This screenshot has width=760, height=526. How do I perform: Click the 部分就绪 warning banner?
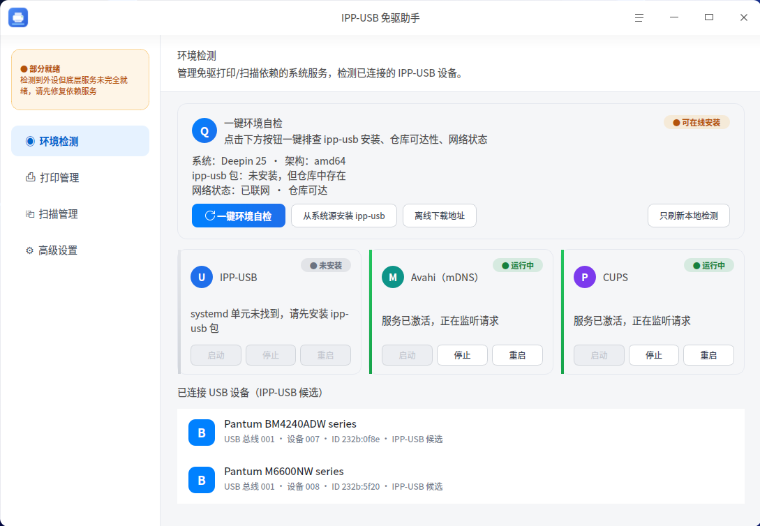[80, 80]
